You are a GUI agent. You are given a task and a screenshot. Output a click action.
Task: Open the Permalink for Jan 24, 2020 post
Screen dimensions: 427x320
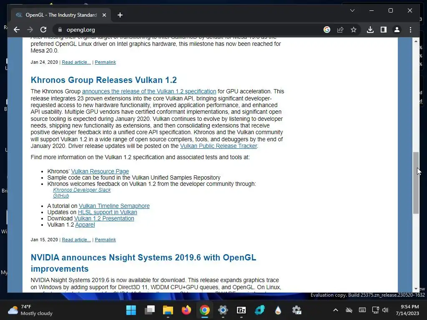pyautogui.click(x=105, y=62)
